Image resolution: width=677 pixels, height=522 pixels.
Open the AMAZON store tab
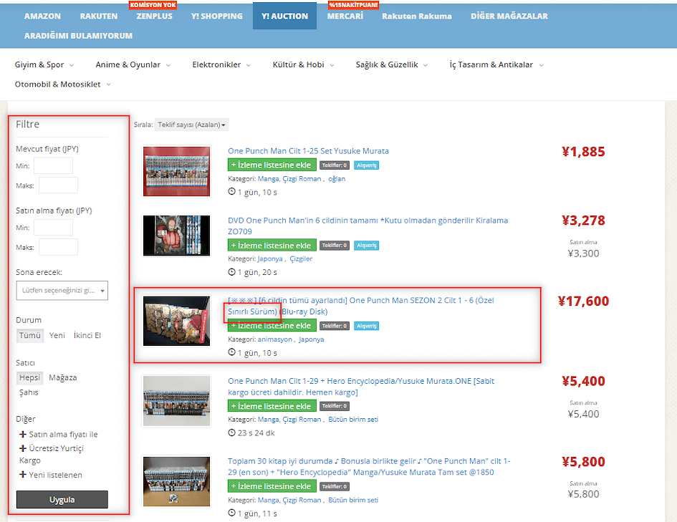pyautogui.click(x=42, y=16)
